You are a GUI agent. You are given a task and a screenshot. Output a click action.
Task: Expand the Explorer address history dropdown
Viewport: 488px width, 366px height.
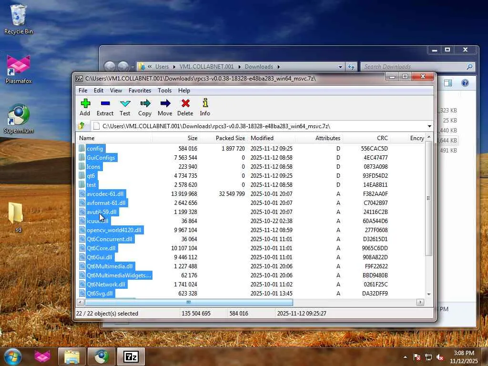coord(340,67)
